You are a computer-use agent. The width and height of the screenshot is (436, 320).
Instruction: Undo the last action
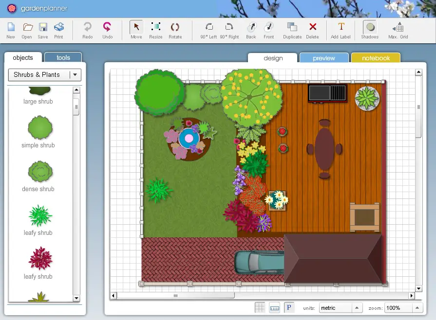[x=107, y=30]
